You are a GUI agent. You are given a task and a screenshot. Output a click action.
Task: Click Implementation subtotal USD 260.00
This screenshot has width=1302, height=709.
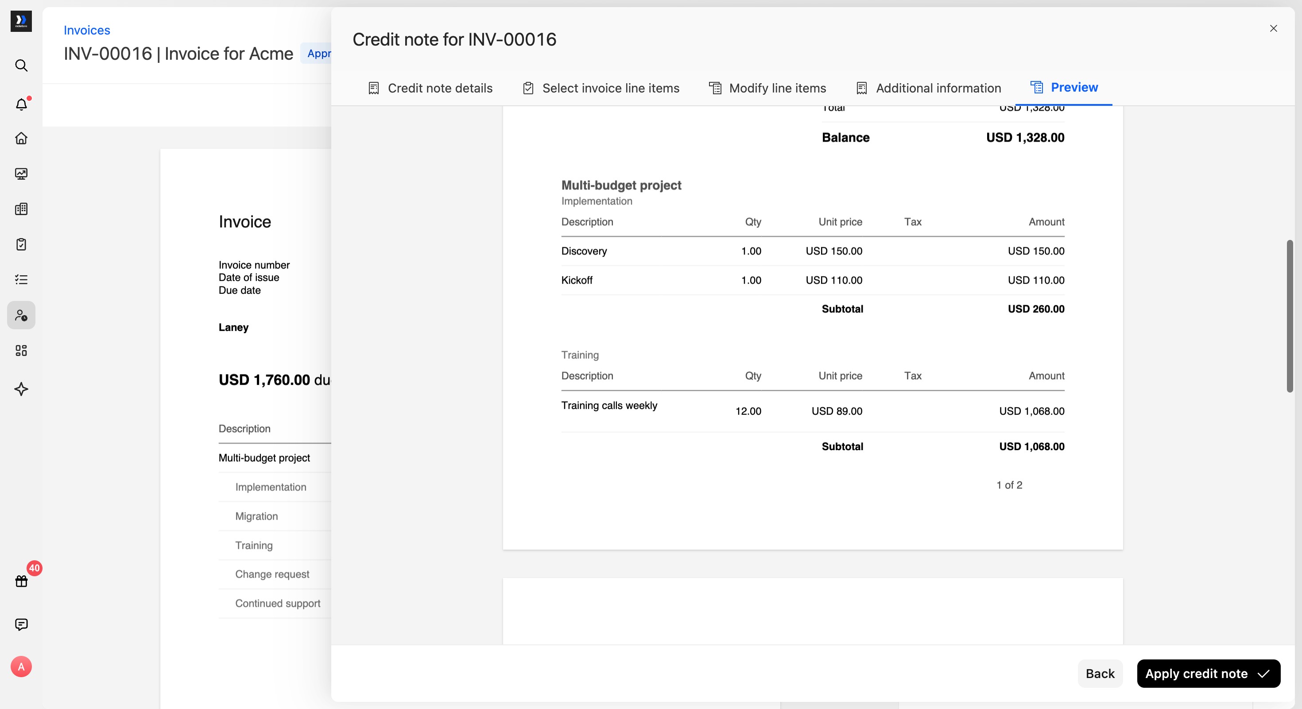point(1036,309)
